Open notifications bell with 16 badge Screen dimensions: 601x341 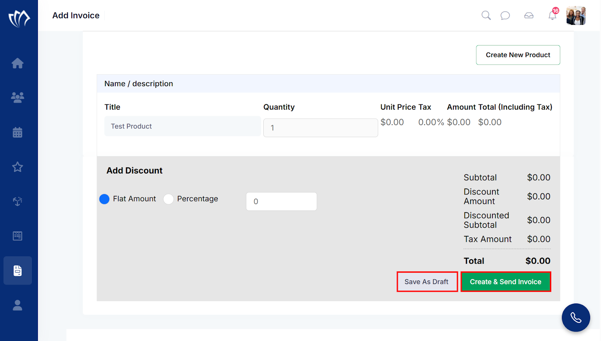pyautogui.click(x=553, y=15)
